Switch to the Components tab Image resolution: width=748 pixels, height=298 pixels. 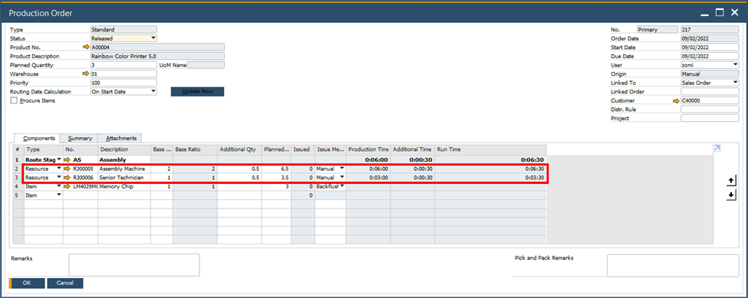(x=39, y=138)
